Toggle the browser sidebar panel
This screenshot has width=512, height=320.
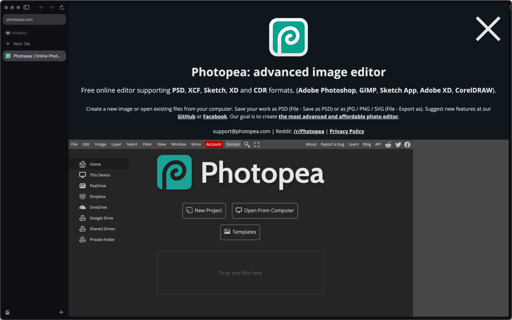(x=26, y=7)
